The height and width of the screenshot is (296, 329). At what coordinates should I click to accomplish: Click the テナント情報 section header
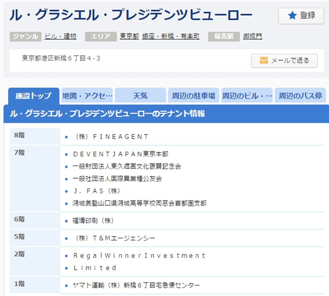point(166,114)
